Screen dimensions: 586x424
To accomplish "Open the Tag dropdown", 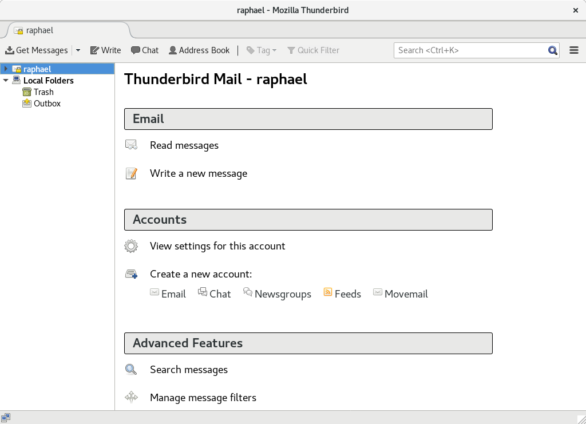I will (261, 50).
